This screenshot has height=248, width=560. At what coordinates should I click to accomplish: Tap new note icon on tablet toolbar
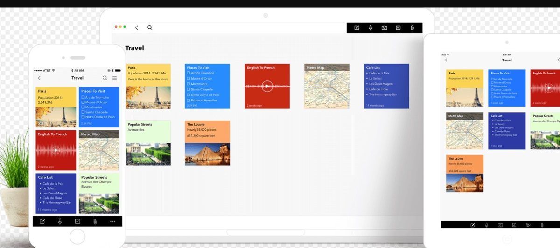473,225
